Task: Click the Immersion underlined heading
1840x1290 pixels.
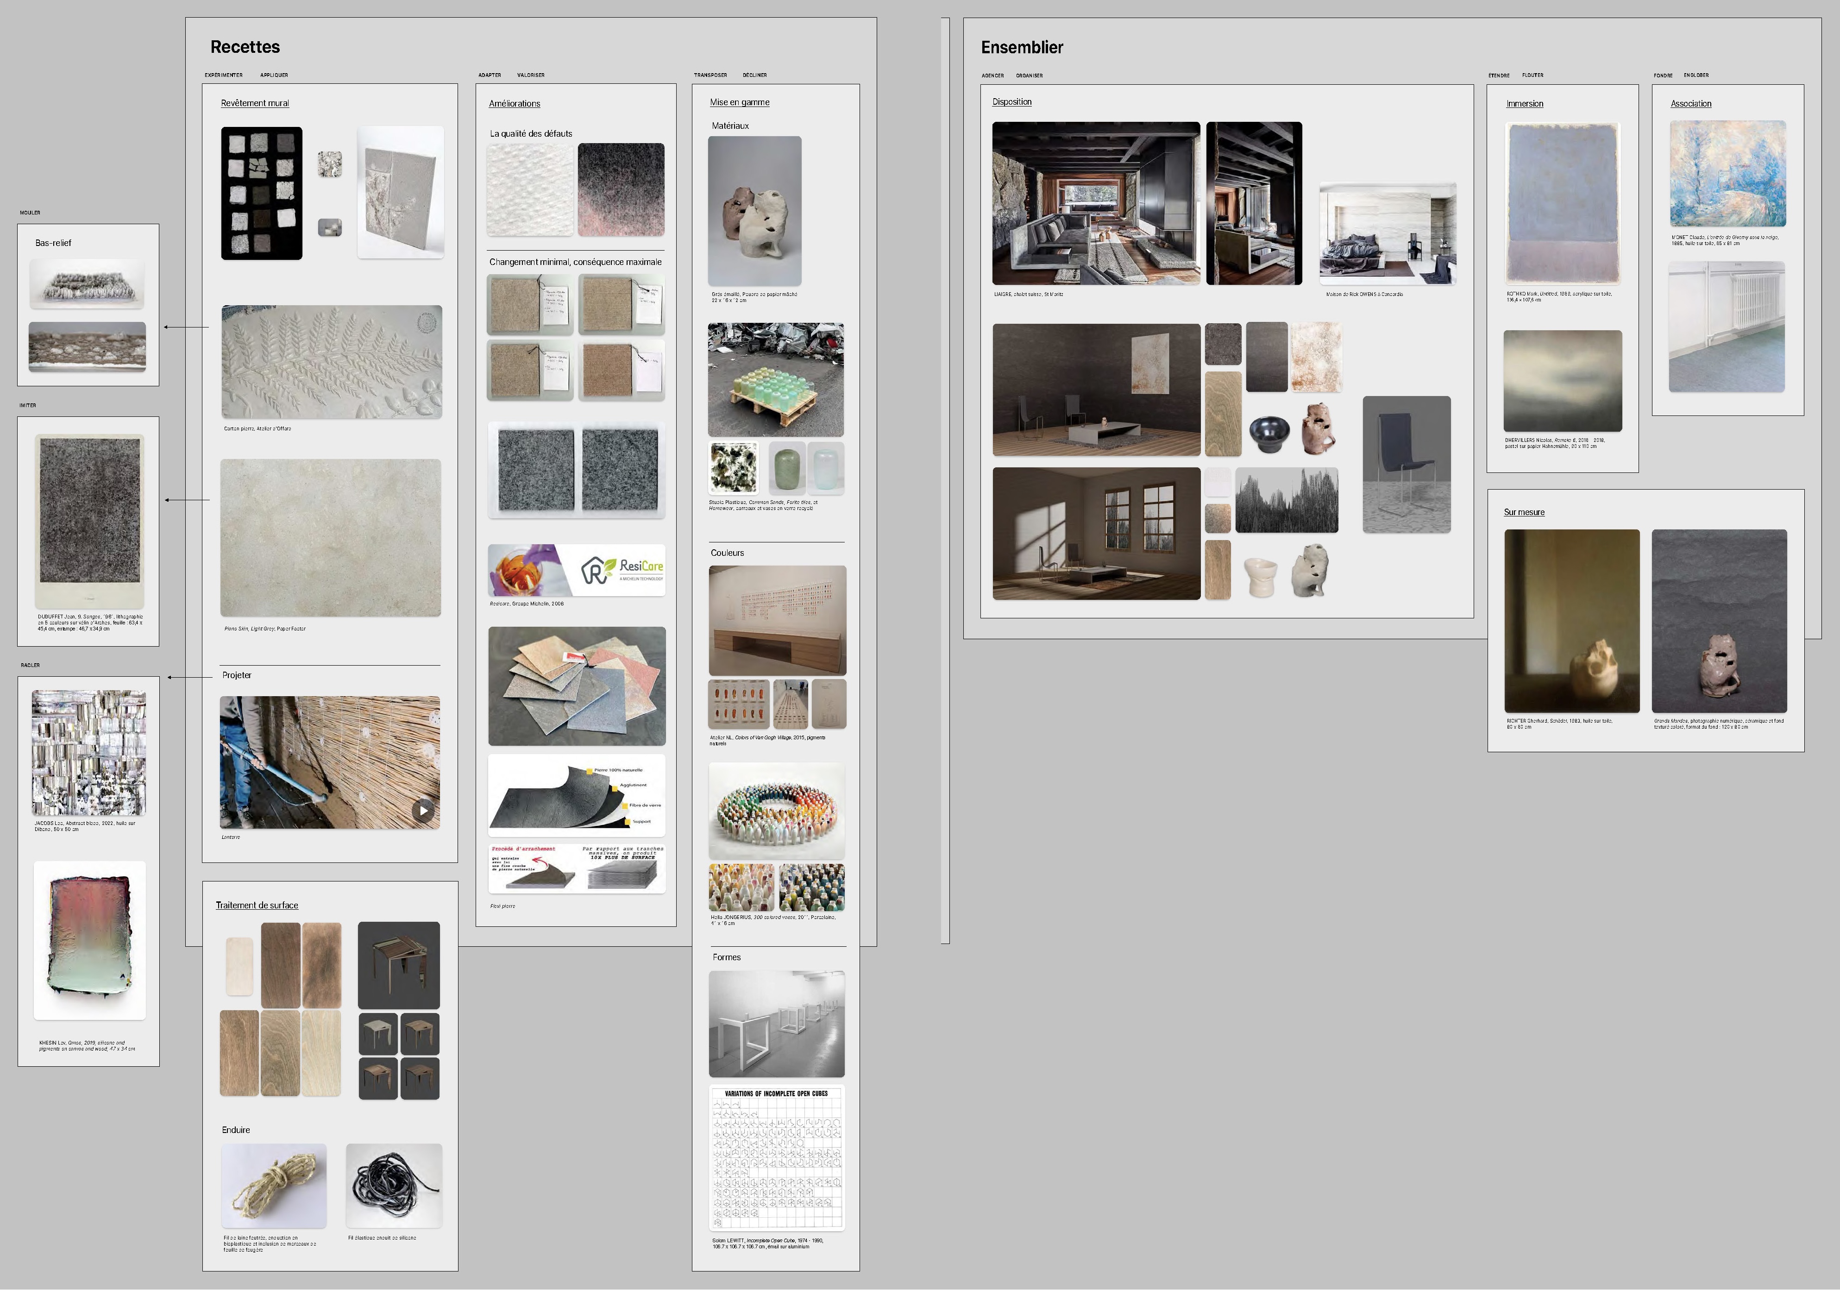Action: (1524, 103)
